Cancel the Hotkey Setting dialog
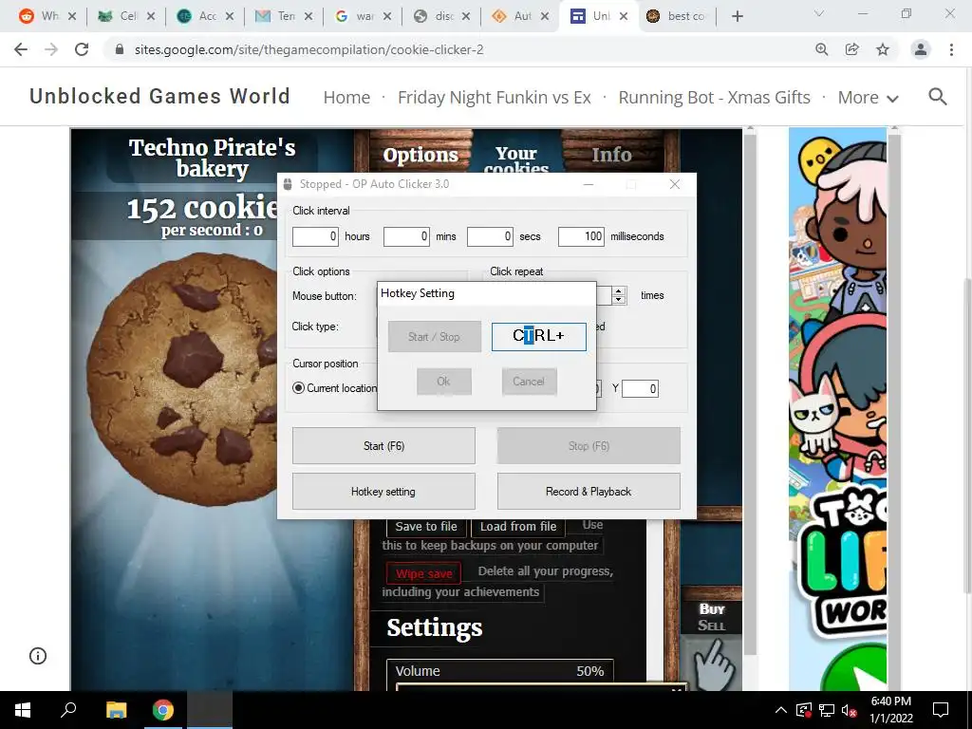 tap(529, 382)
